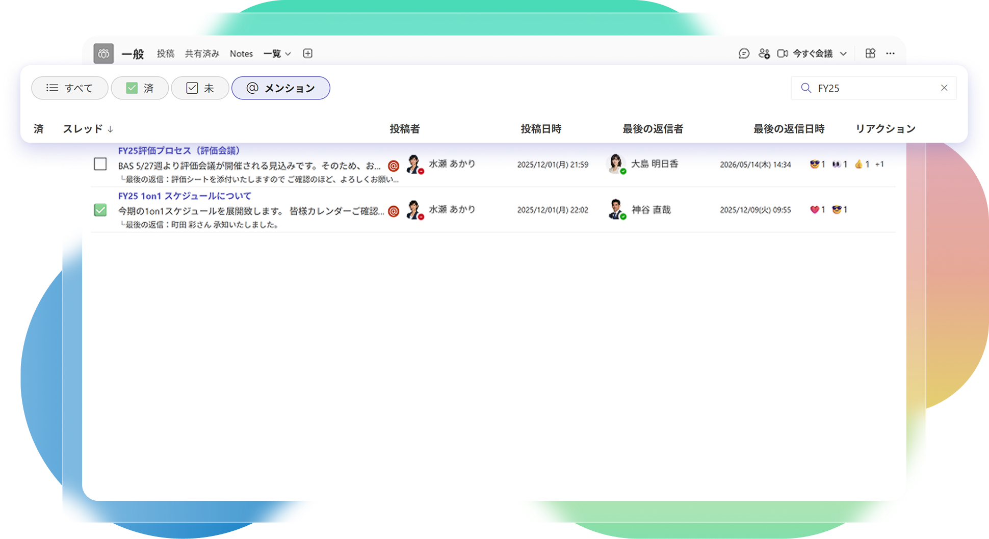Click the リアクション column header
Viewport: 989px width, 539px height.
(x=886, y=129)
